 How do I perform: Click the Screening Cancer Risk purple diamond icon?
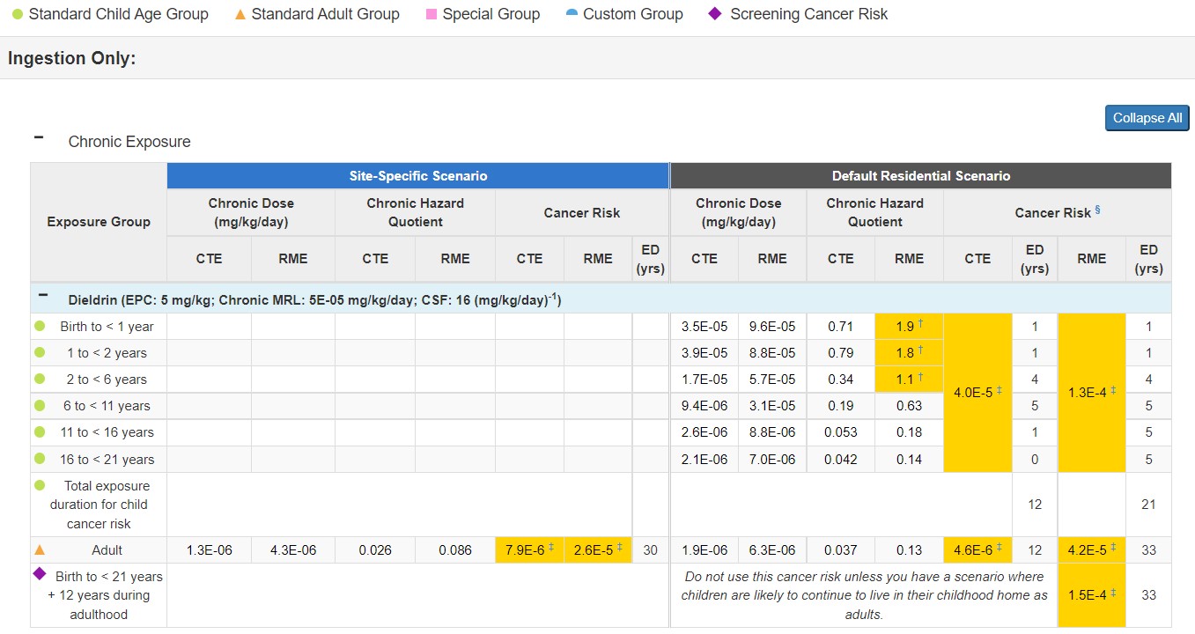pos(715,13)
